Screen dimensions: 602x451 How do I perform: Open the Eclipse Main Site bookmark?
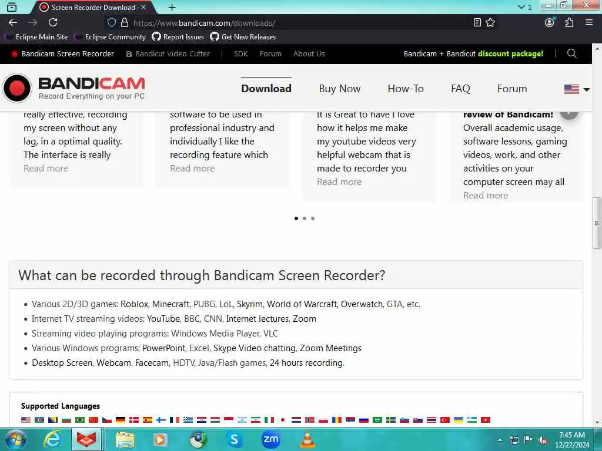tap(36, 37)
